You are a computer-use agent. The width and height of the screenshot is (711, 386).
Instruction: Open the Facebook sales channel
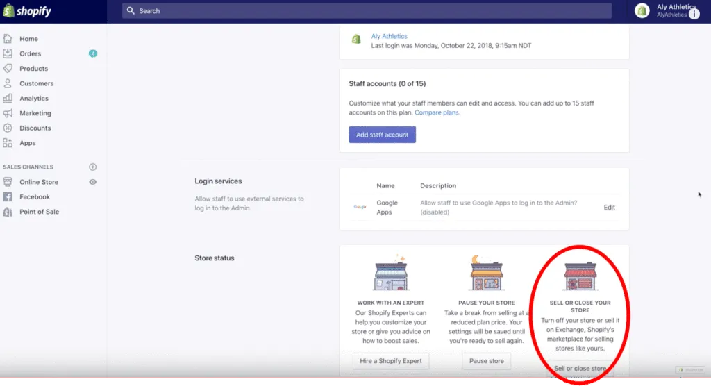35,197
